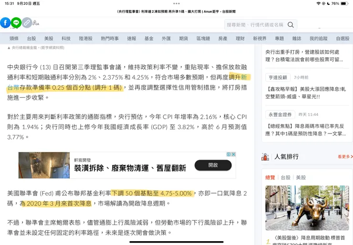This screenshot has height=245, width=353.
Task: Open the 期貨 navigation tab
Action: [184, 39]
